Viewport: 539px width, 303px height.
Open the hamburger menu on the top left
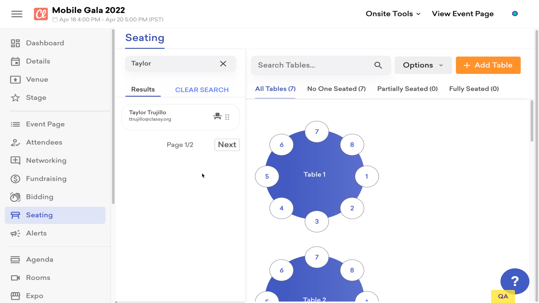click(x=17, y=14)
